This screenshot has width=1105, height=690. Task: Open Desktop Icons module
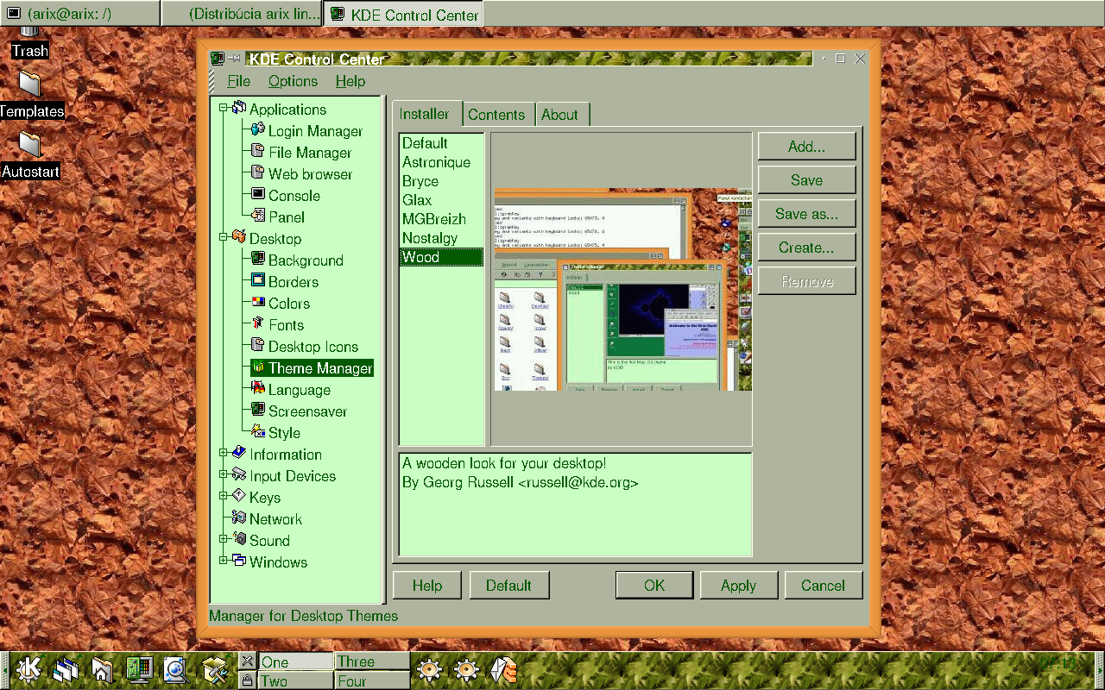point(304,347)
